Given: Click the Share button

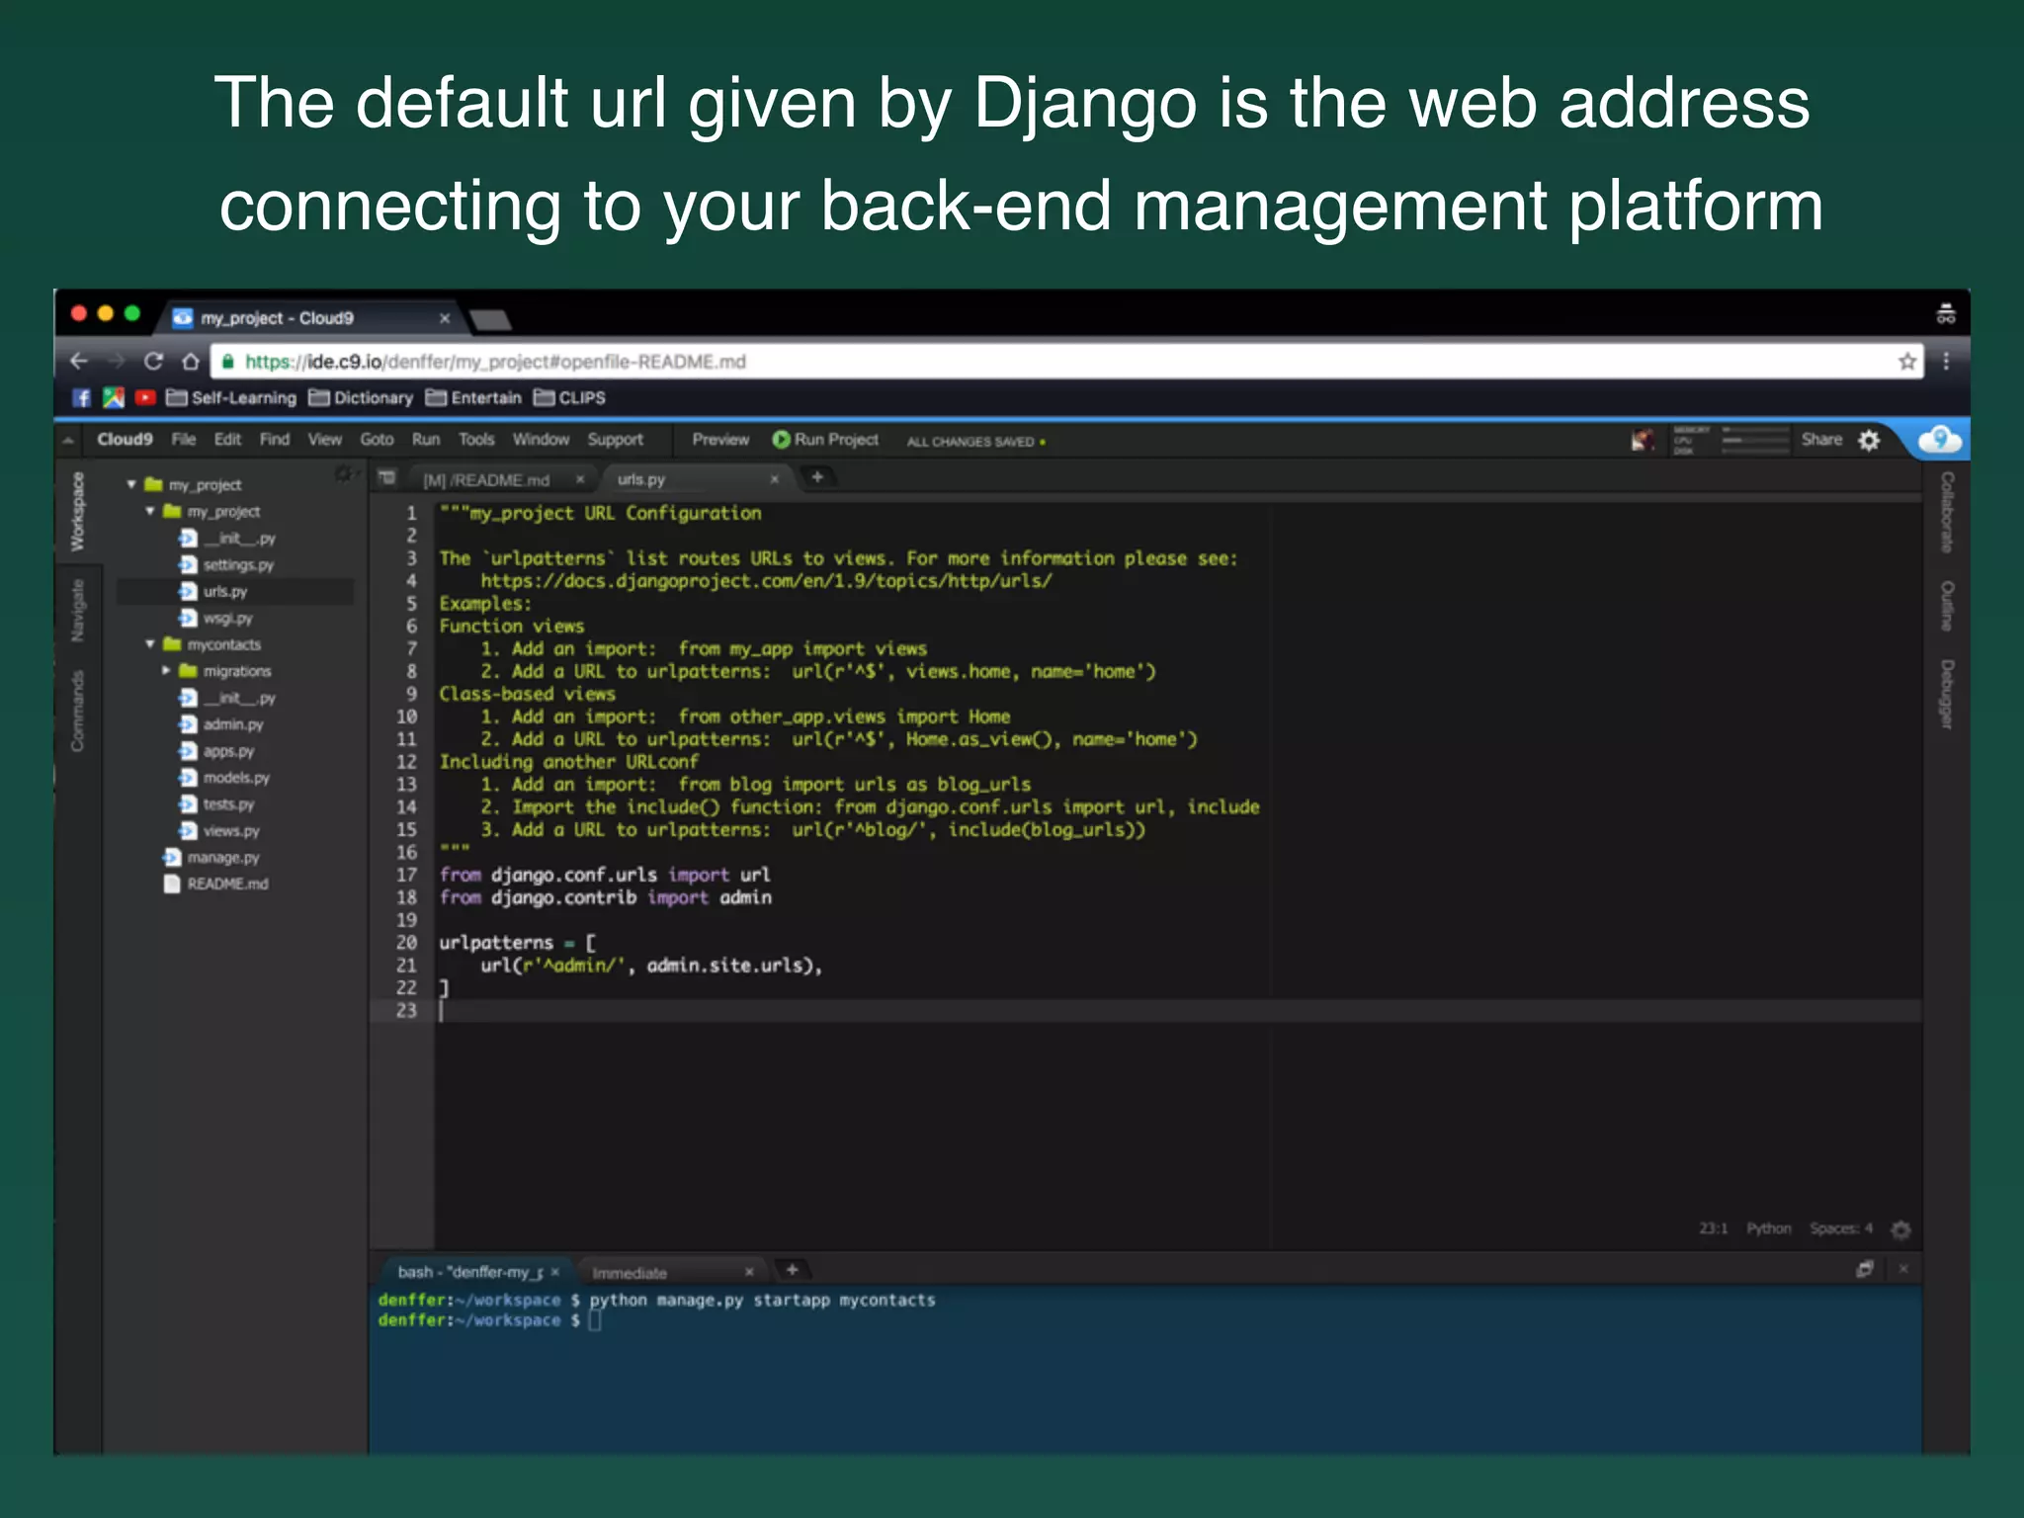Looking at the screenshot, I should (1820, 440).
